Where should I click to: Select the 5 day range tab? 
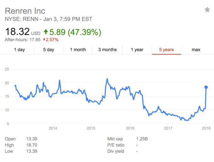48,50
